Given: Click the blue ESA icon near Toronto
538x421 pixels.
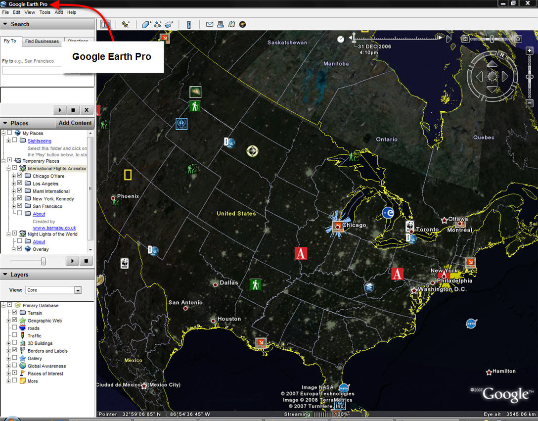Looking at the screenshot, I should [388, 213].
